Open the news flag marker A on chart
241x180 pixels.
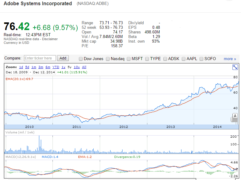tap(235, 116)
